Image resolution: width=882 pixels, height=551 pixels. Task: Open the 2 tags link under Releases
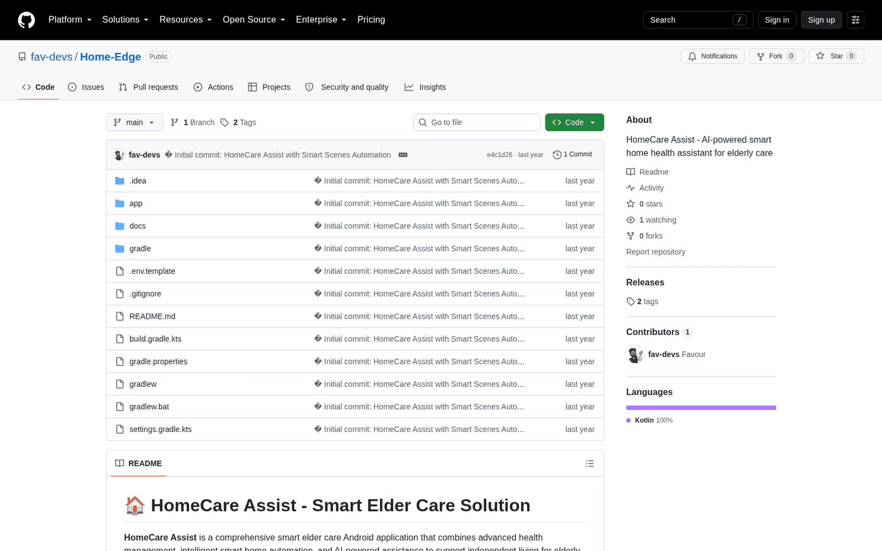pyautogui.click(x=643, y=302)
